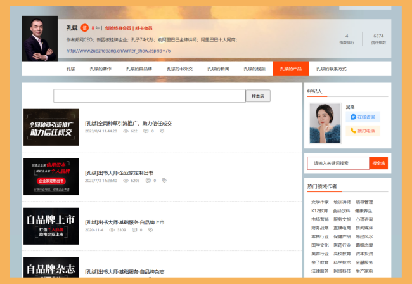Click the 在线咨询 online consult button
The width and height of the screenshot is (412, 284).
pyautogui.click(x=363, y=117)
